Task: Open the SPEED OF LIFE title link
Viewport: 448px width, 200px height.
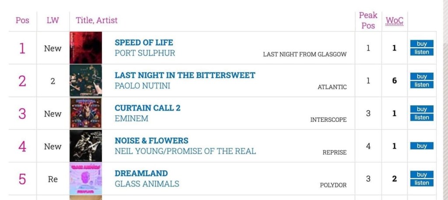Action: (x=144, y=43)
